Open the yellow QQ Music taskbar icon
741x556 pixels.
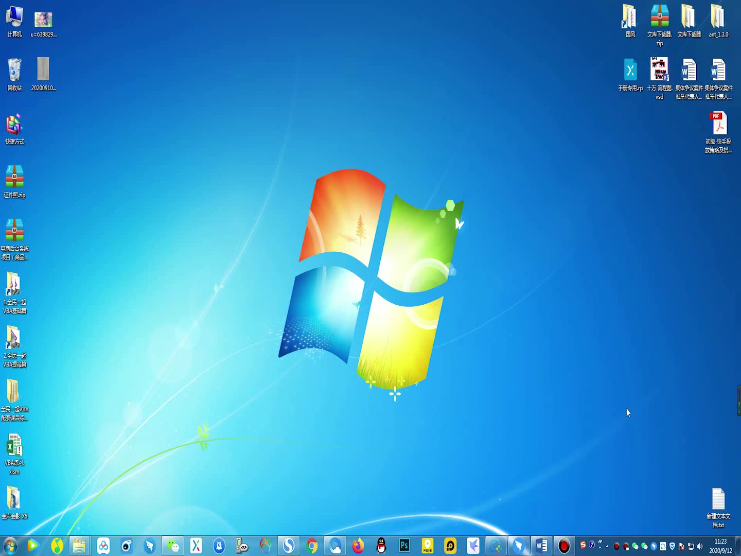click(x=57, y=546)
